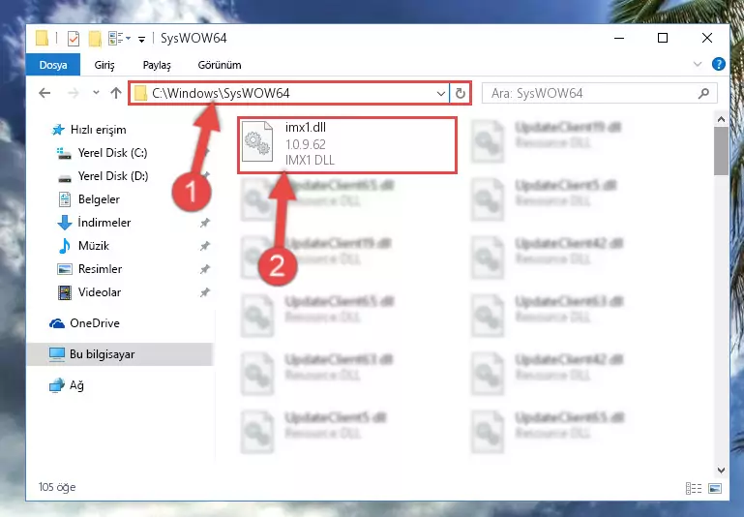
Task: Open the recent locations dropdown arrow
Action: click(97, 93)
